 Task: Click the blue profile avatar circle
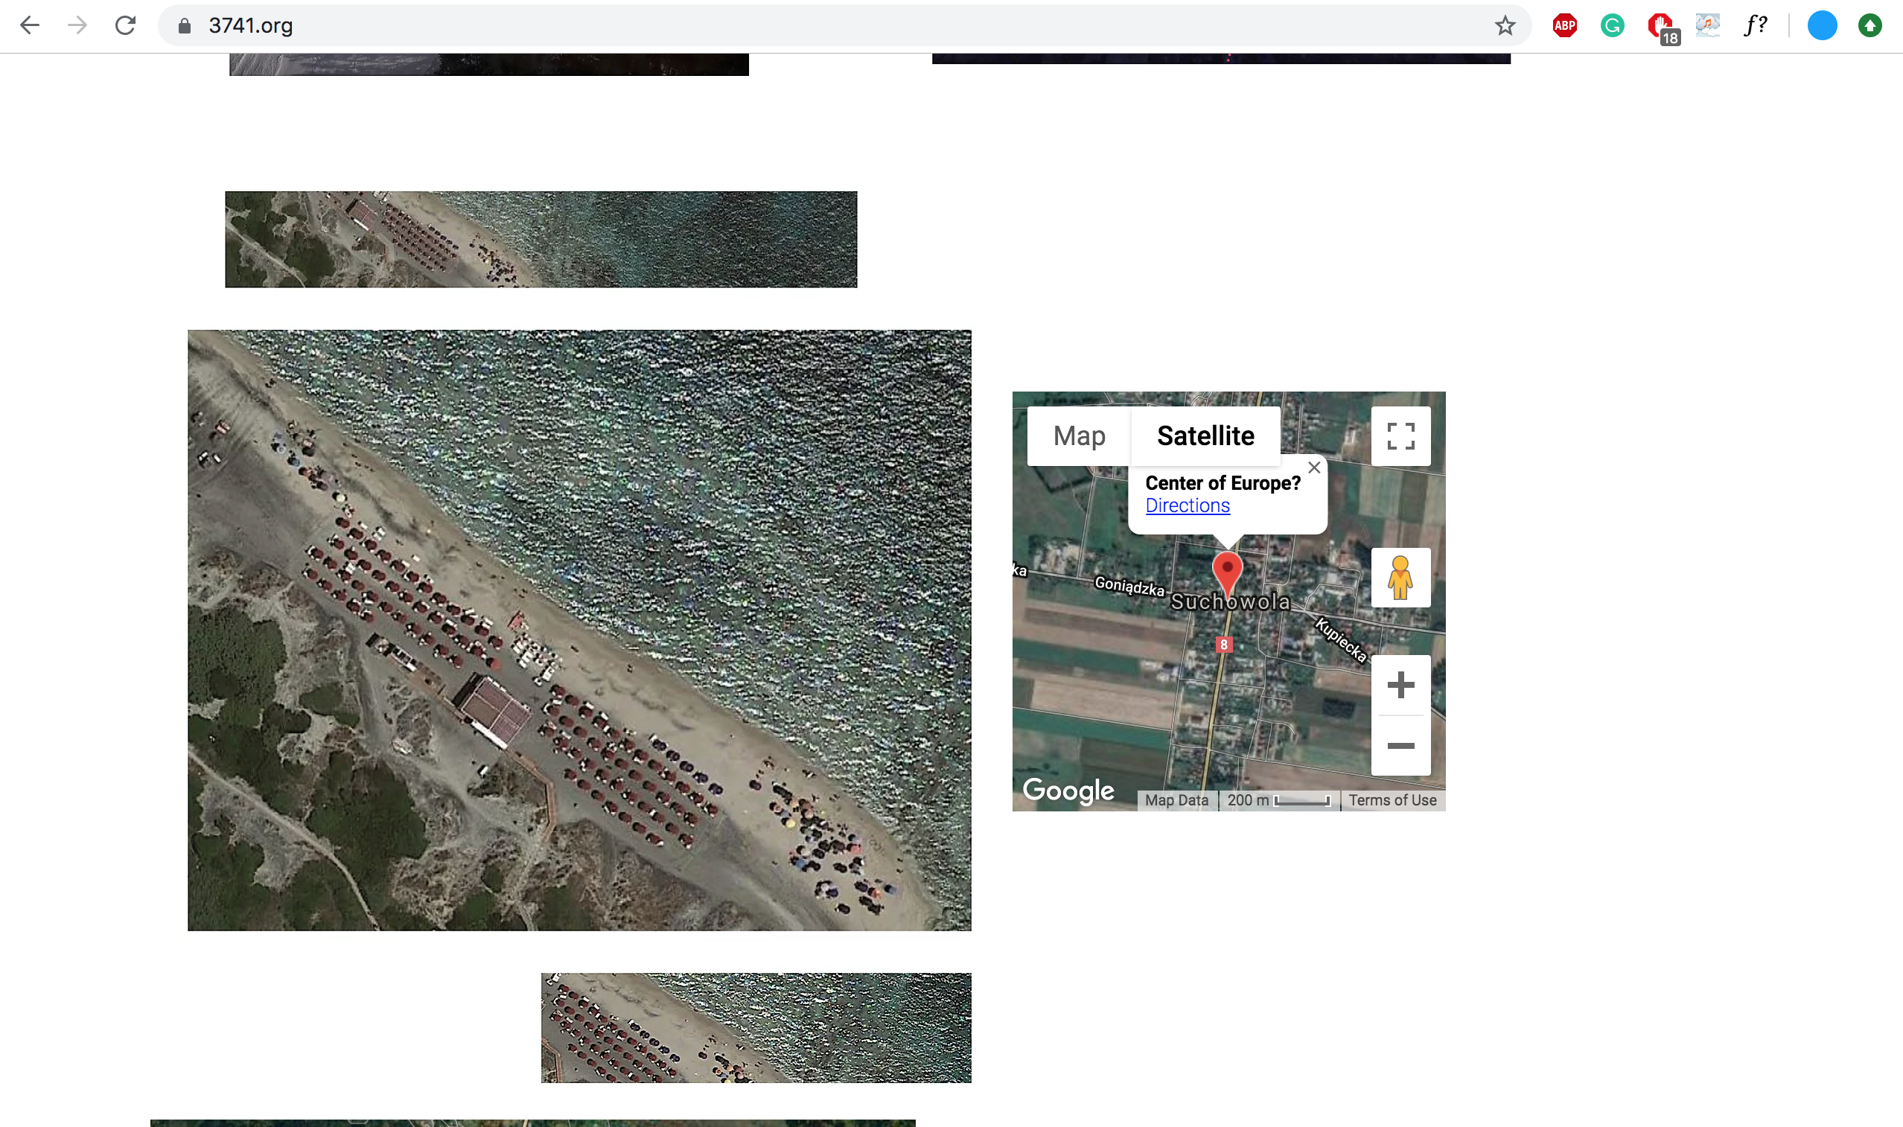tap(1821, 26)
